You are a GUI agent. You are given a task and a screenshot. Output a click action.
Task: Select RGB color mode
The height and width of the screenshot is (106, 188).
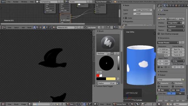(x=178, y=90)
